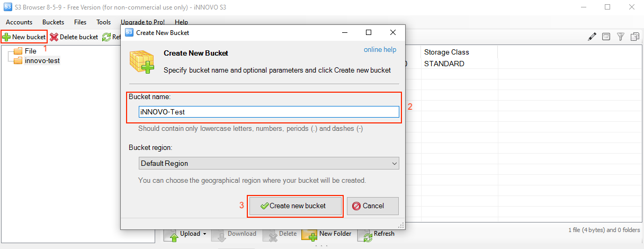Select the innovo-test bucket in tree
The width and height of the screenshot is (644, 249).
pos(42,60)
